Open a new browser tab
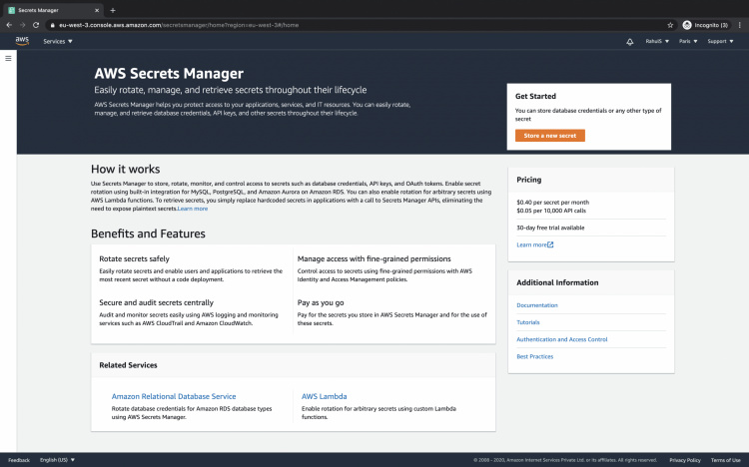Screen dimensions: 749x467 pyautogui.click(x=113, y=10)
